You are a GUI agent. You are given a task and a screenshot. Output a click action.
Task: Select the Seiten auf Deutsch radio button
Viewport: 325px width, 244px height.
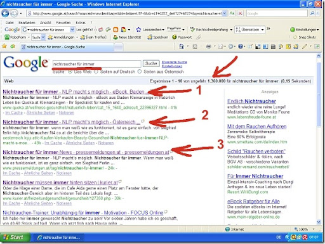pos(96,72)
